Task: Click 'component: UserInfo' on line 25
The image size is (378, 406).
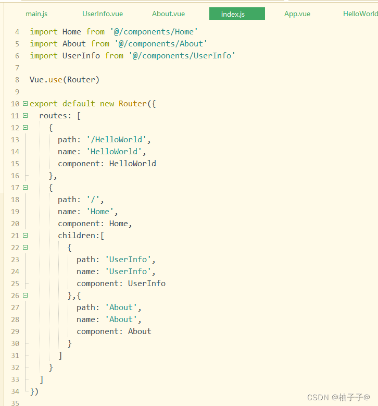Action: [121, 284]
